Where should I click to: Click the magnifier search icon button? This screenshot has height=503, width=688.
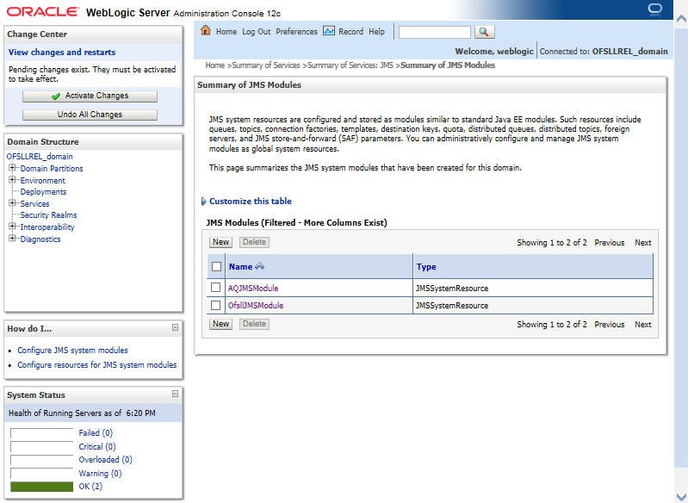[x=484, y=32]
